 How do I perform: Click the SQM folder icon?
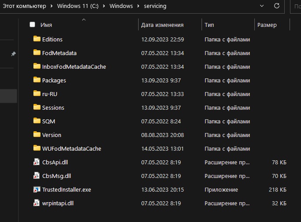point(37,121)
